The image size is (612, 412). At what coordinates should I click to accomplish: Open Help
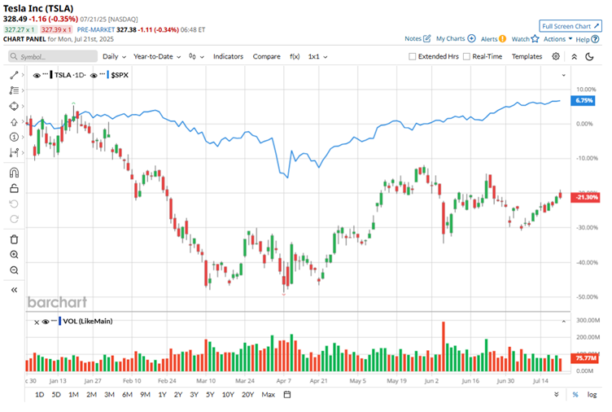tap(587, 39)
